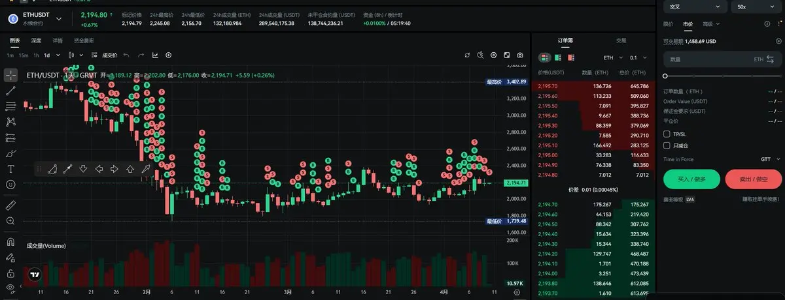The height and width of the screenshot is (300, 785).
Task: Open the 成交价 price source selector
Action: [x=109, y=55]
